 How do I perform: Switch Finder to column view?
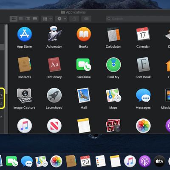click(28, 19)
